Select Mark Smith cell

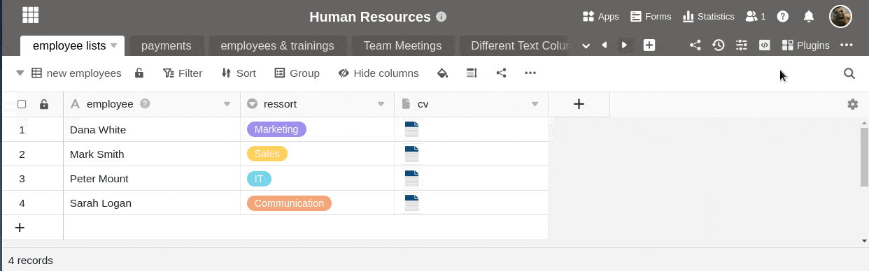(152, 154)
